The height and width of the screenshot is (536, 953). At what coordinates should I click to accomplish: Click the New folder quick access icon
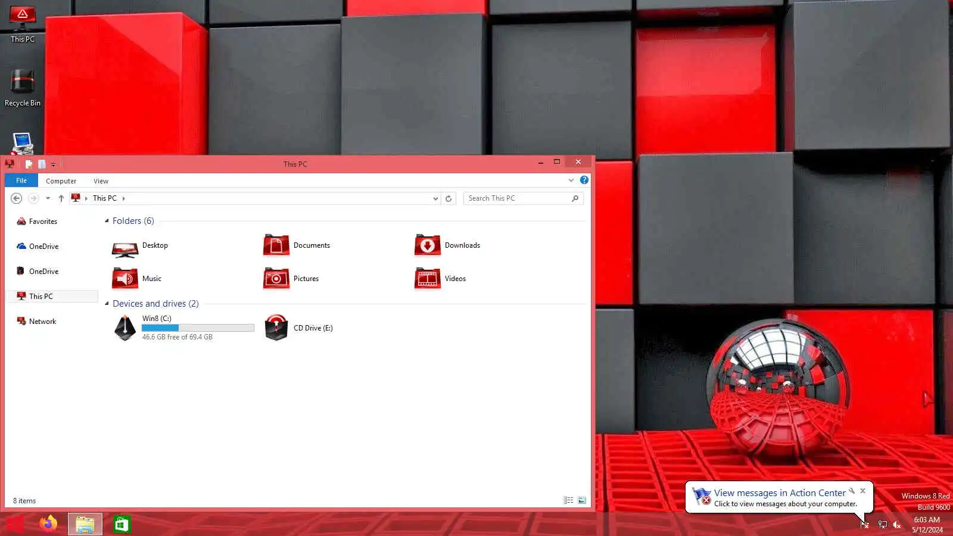[42, 164]
